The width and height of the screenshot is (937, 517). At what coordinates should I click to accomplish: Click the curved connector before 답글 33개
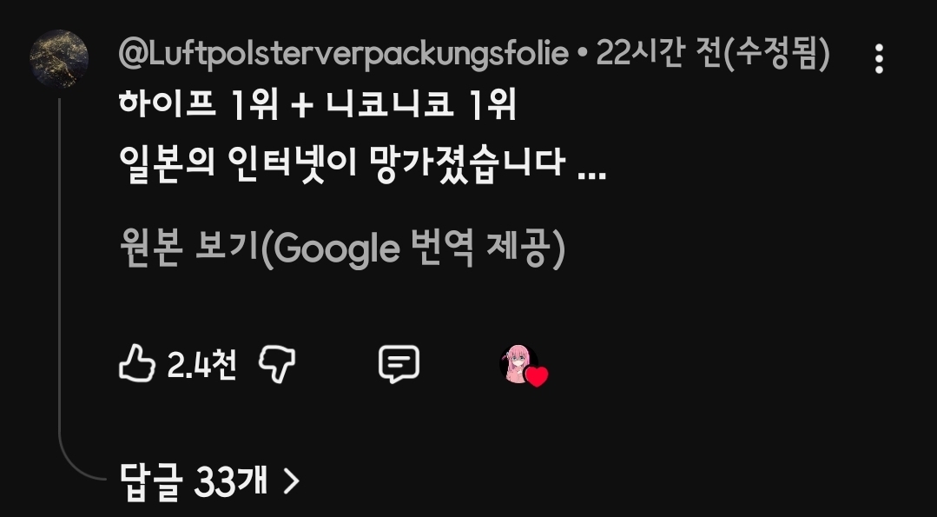pyautogui.click(x=82, y=463)
